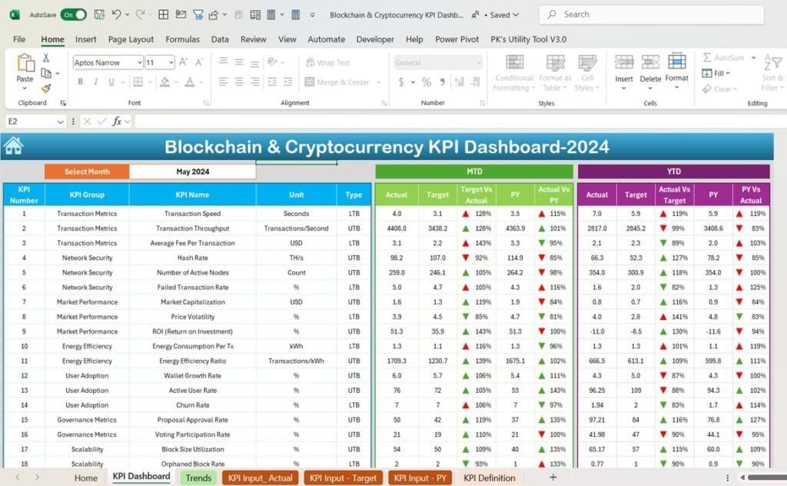The image size is (787, 486).
Task: Toggle Underline formatting
Action: pyautogui.click(x=111, y=82)
